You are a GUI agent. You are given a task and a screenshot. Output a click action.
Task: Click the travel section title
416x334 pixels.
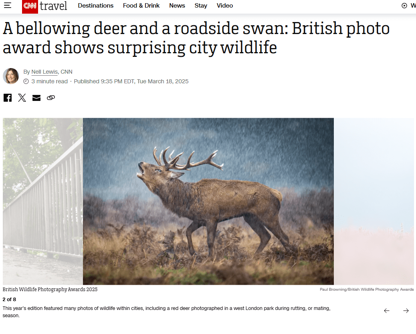pyautogui.click(x=53, y=6)
